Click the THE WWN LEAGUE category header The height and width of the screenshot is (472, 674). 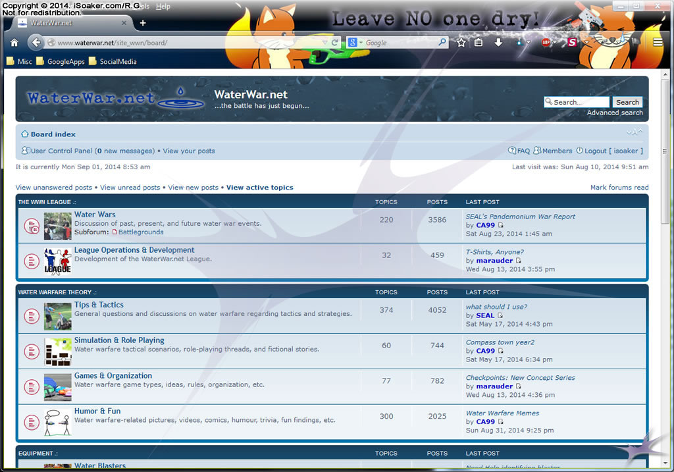[44, 202]
